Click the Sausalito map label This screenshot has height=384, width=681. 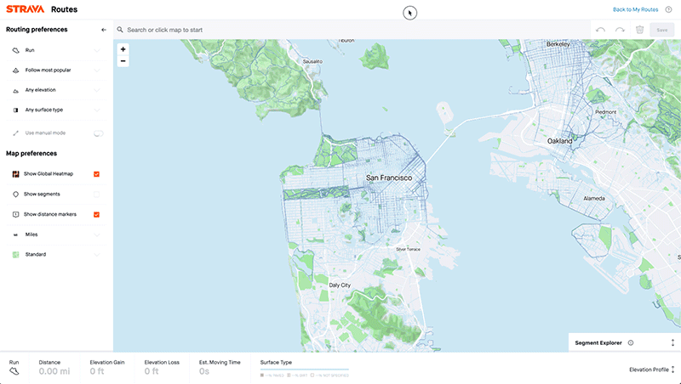312,61
